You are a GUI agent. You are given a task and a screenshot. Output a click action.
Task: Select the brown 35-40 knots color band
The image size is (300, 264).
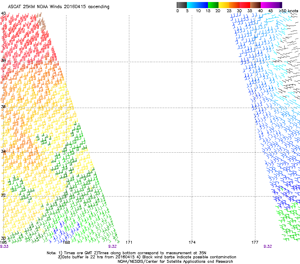[255, 5]
